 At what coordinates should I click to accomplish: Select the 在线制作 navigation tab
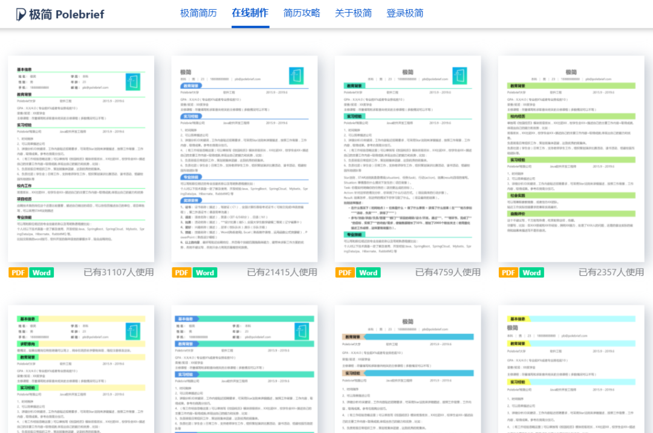click(x=250, y=13)
